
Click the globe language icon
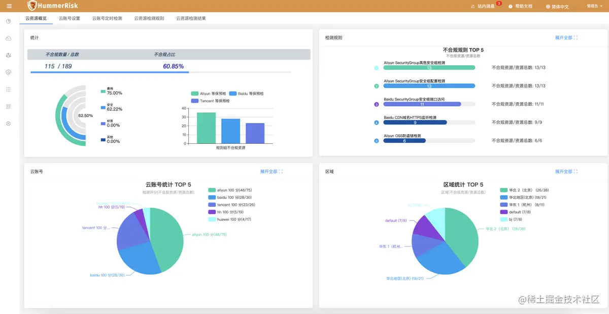pyautogui.click(x=548, y=7)
